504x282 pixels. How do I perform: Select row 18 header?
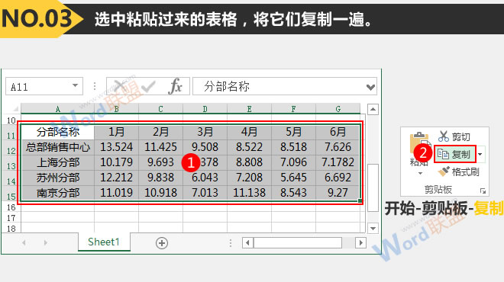[11, 229]
